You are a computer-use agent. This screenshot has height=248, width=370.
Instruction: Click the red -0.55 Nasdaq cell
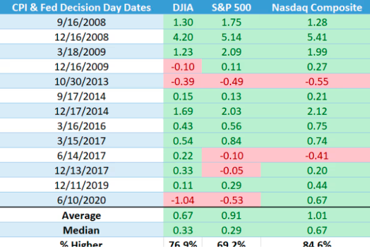(315, 81)
